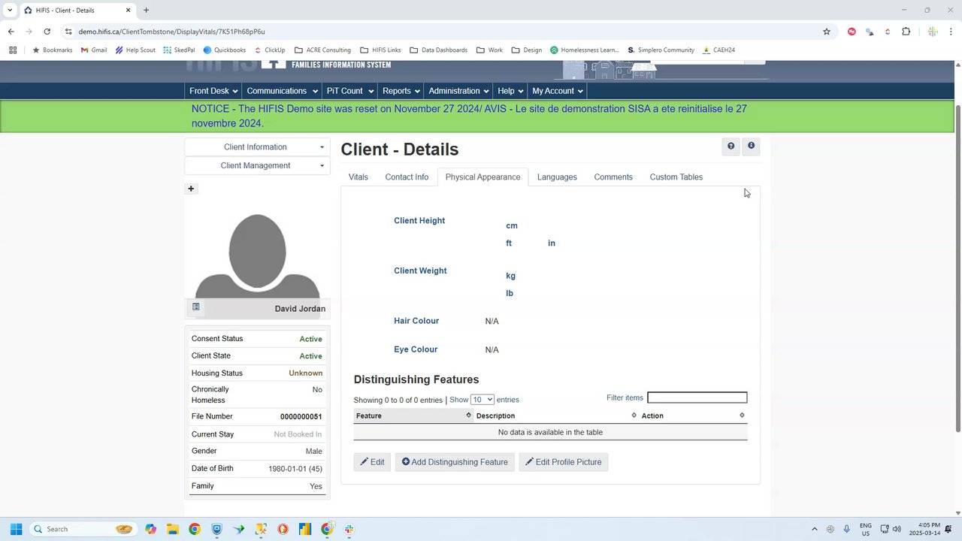Open the Quickbooks bookmark
Viewport: 962px width, 541px height.
coord(224,50)
